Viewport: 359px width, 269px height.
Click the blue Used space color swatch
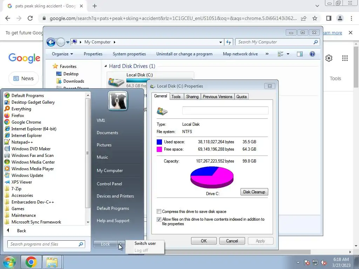coord(160,142)
